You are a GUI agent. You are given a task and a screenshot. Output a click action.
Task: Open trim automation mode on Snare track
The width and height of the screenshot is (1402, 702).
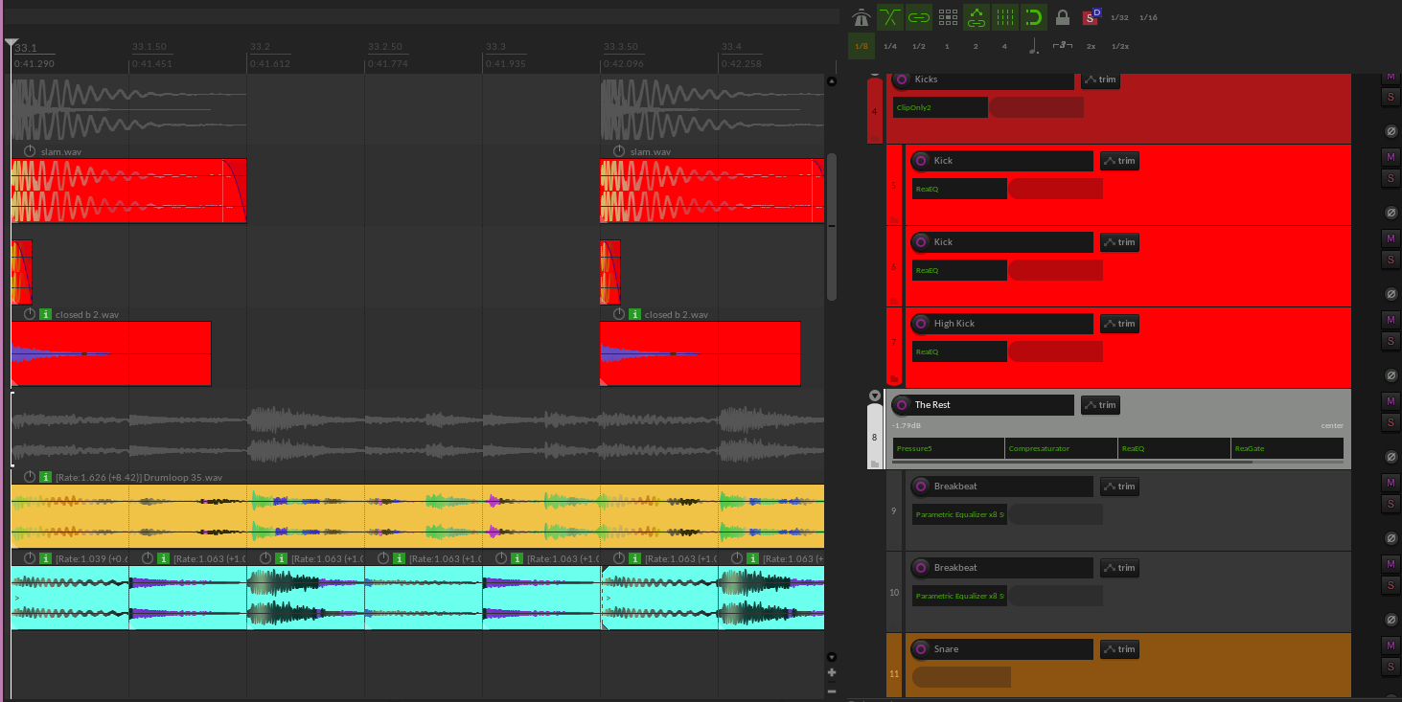click(1119, 649)
